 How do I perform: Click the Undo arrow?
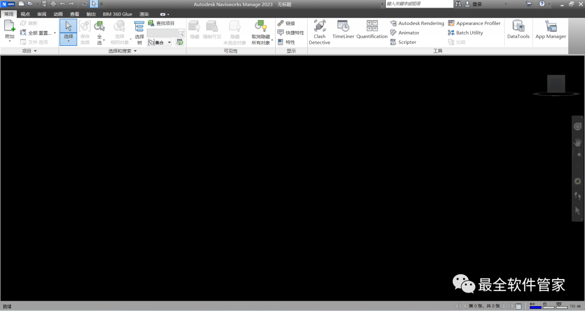[62, 4]
